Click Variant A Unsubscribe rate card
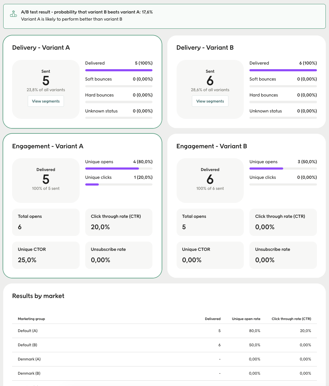This screenshot has height=386, width=329. [119, 255]
